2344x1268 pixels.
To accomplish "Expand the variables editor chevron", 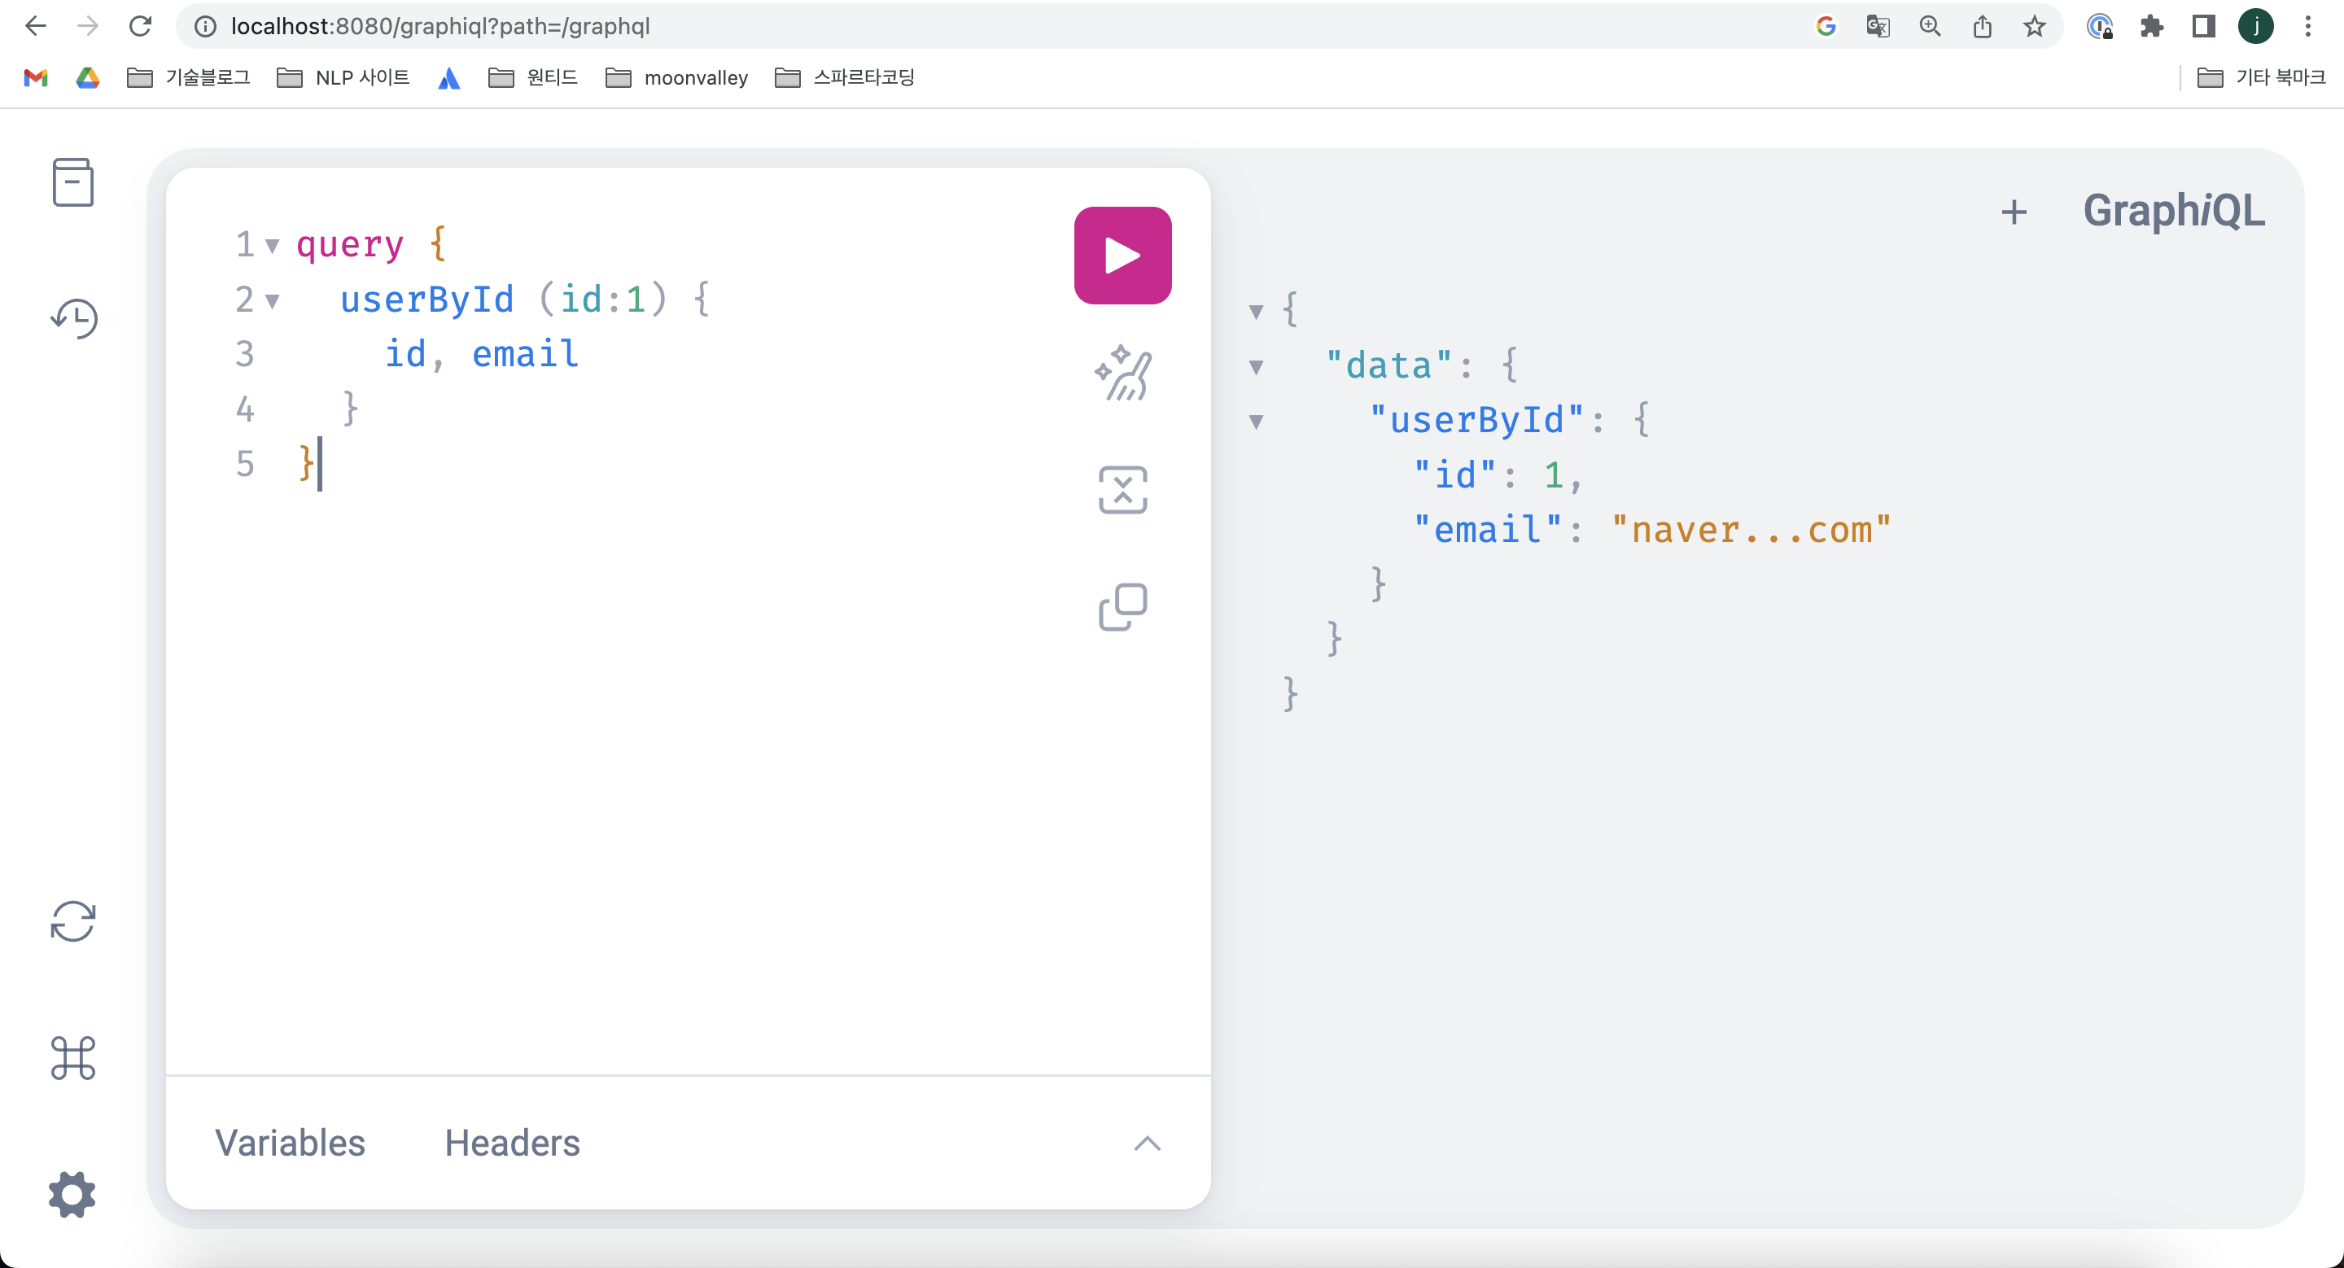I will [x=1147, y=1143].
